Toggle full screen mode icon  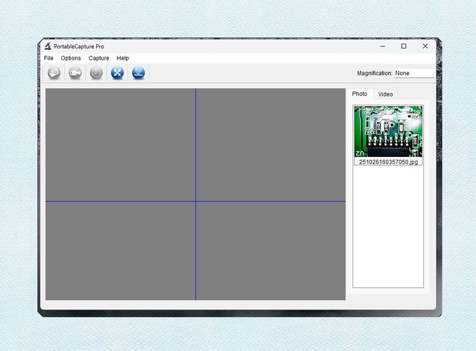[x=118, y=73]
